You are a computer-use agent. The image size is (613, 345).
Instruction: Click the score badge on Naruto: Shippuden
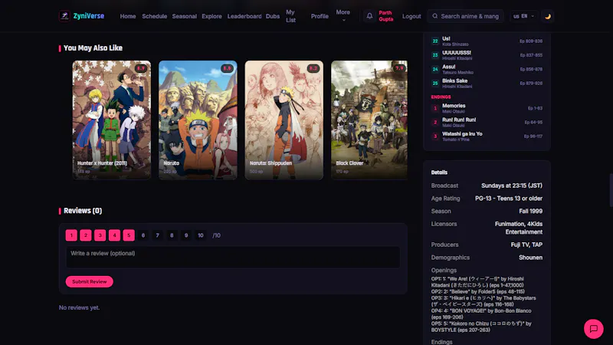click(313, 68)
